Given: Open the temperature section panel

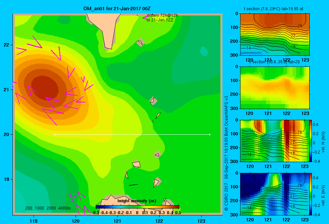Looking at the screenshot, I should [x=275, y=34].
